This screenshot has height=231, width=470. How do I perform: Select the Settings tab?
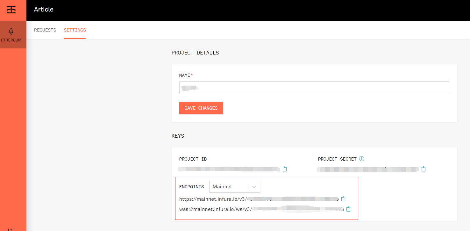click(75, 30)
